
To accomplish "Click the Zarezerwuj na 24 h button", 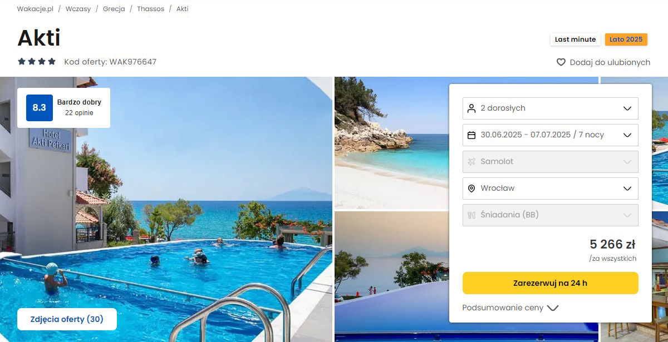I will tap(551, 283).
